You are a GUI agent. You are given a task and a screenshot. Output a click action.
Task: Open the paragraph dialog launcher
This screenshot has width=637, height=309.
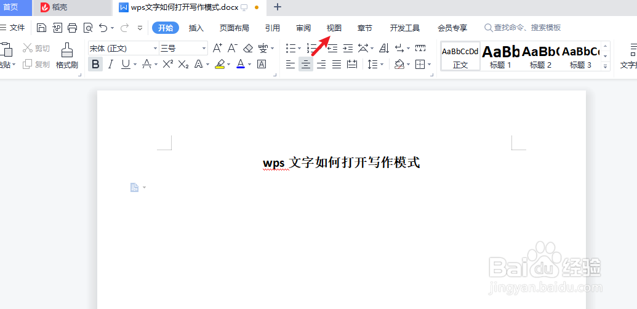tap(433, 74)
